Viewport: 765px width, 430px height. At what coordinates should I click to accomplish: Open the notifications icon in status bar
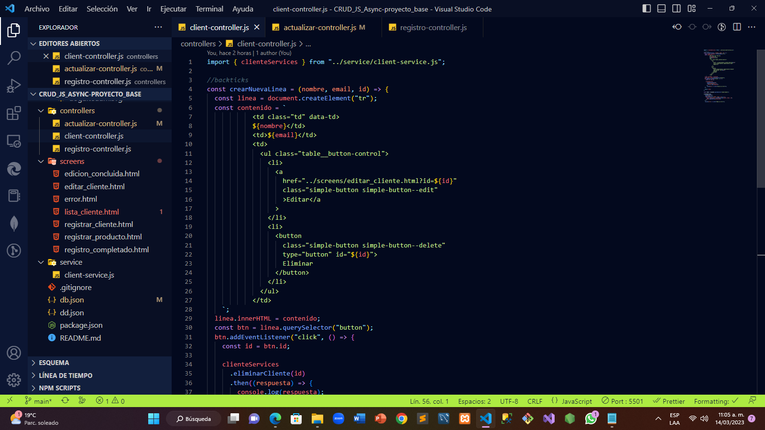point(752,401)
